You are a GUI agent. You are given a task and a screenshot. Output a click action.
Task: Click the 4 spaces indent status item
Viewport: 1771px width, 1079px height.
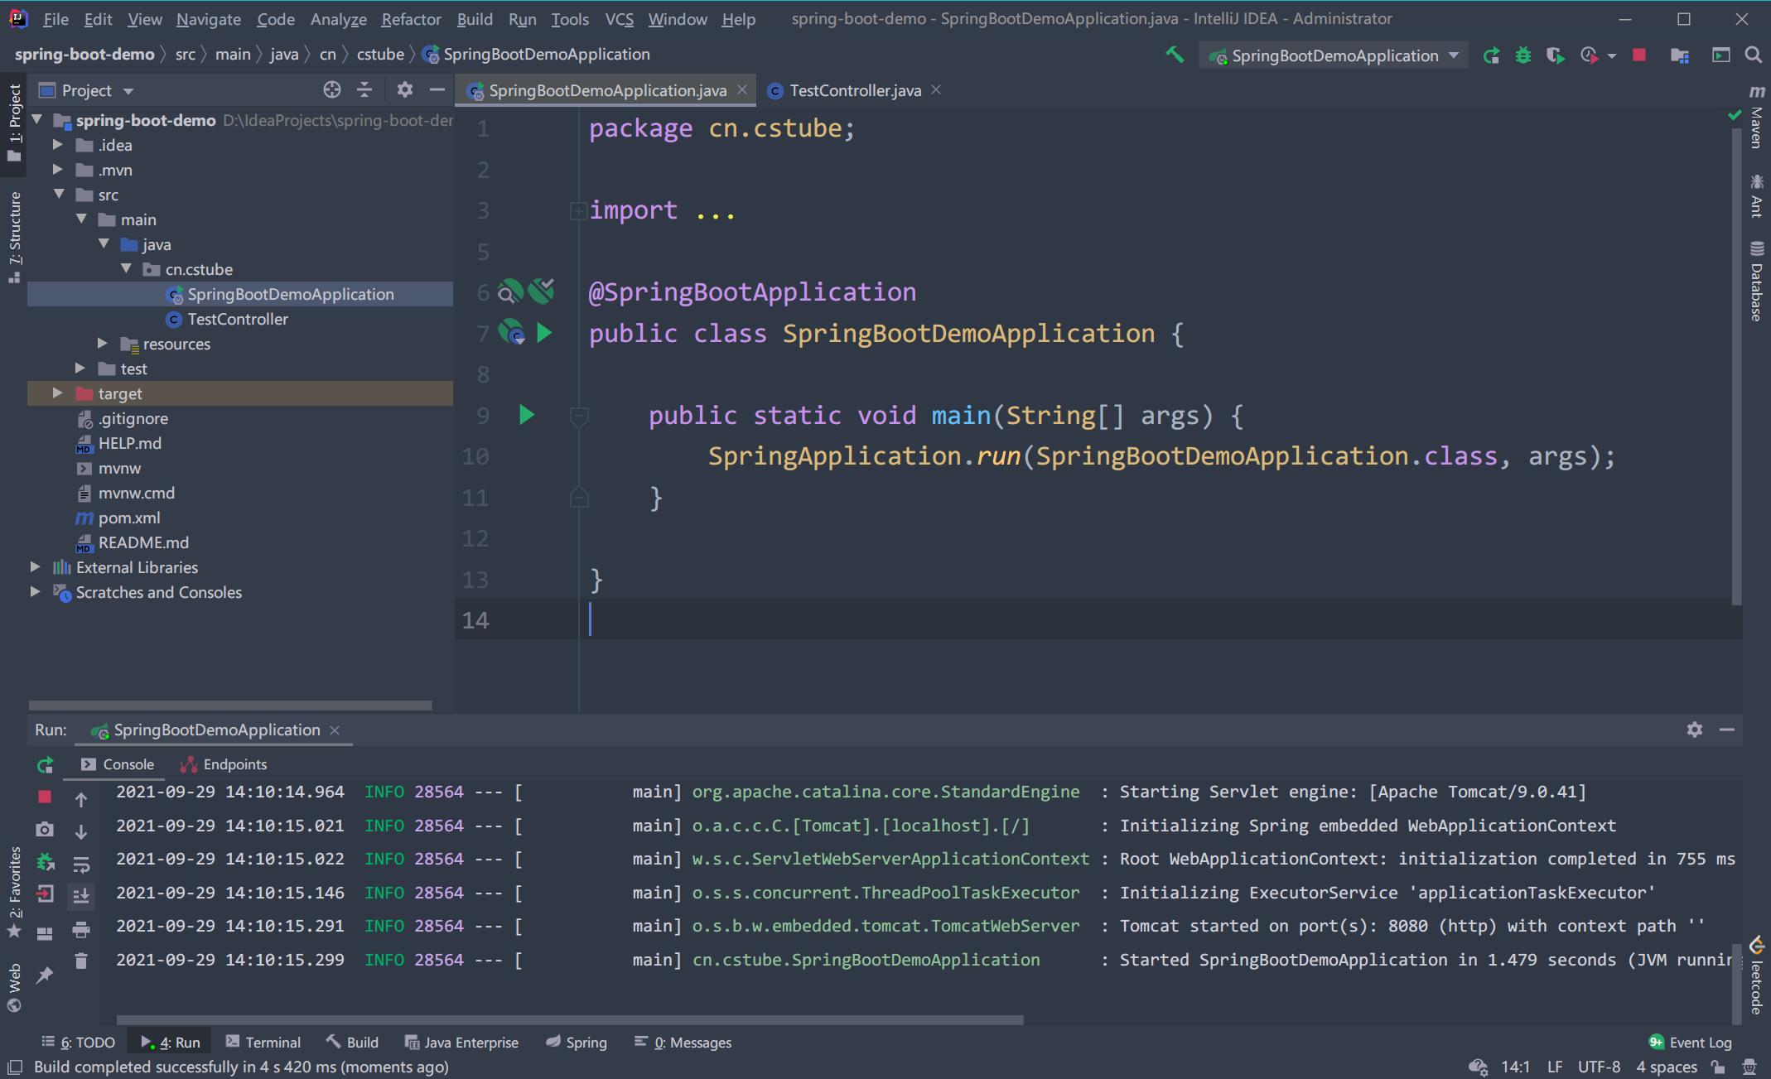pyautogui.click(x=1667, y=1067)
